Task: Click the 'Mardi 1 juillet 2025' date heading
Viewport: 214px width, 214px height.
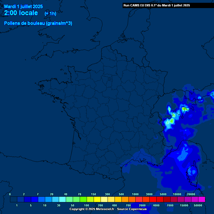Action: coord(23,7)
